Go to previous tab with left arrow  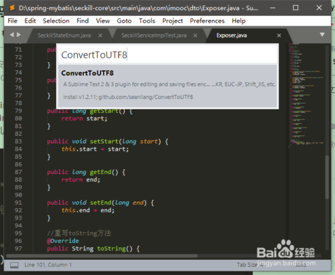(12, 35)
